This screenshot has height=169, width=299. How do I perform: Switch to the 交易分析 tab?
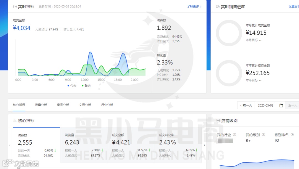85,105
